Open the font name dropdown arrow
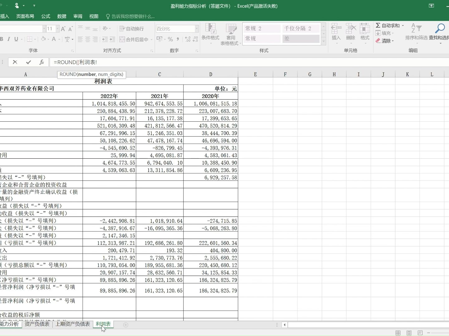The image size is (449, 336). 44,29
